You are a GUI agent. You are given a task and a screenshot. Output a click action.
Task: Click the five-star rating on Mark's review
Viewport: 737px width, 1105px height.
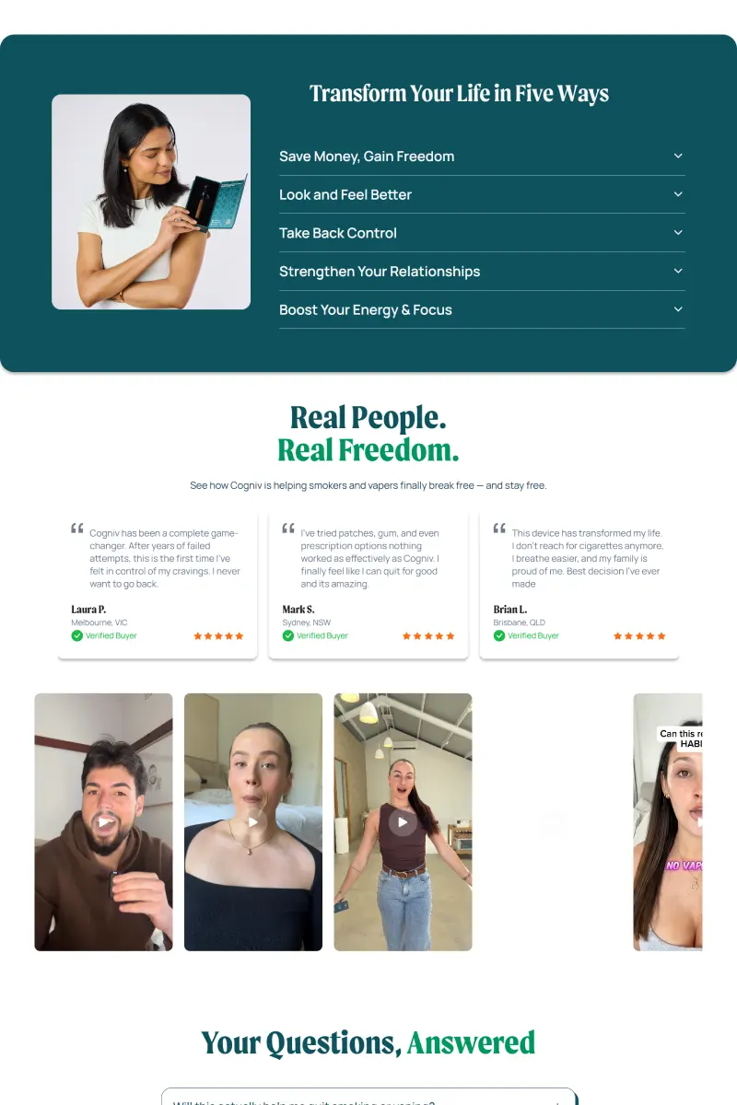[x=428, y=635]
